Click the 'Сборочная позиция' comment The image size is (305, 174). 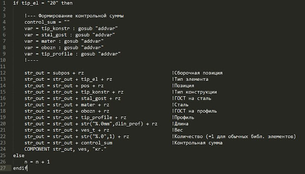click(197, 73)
